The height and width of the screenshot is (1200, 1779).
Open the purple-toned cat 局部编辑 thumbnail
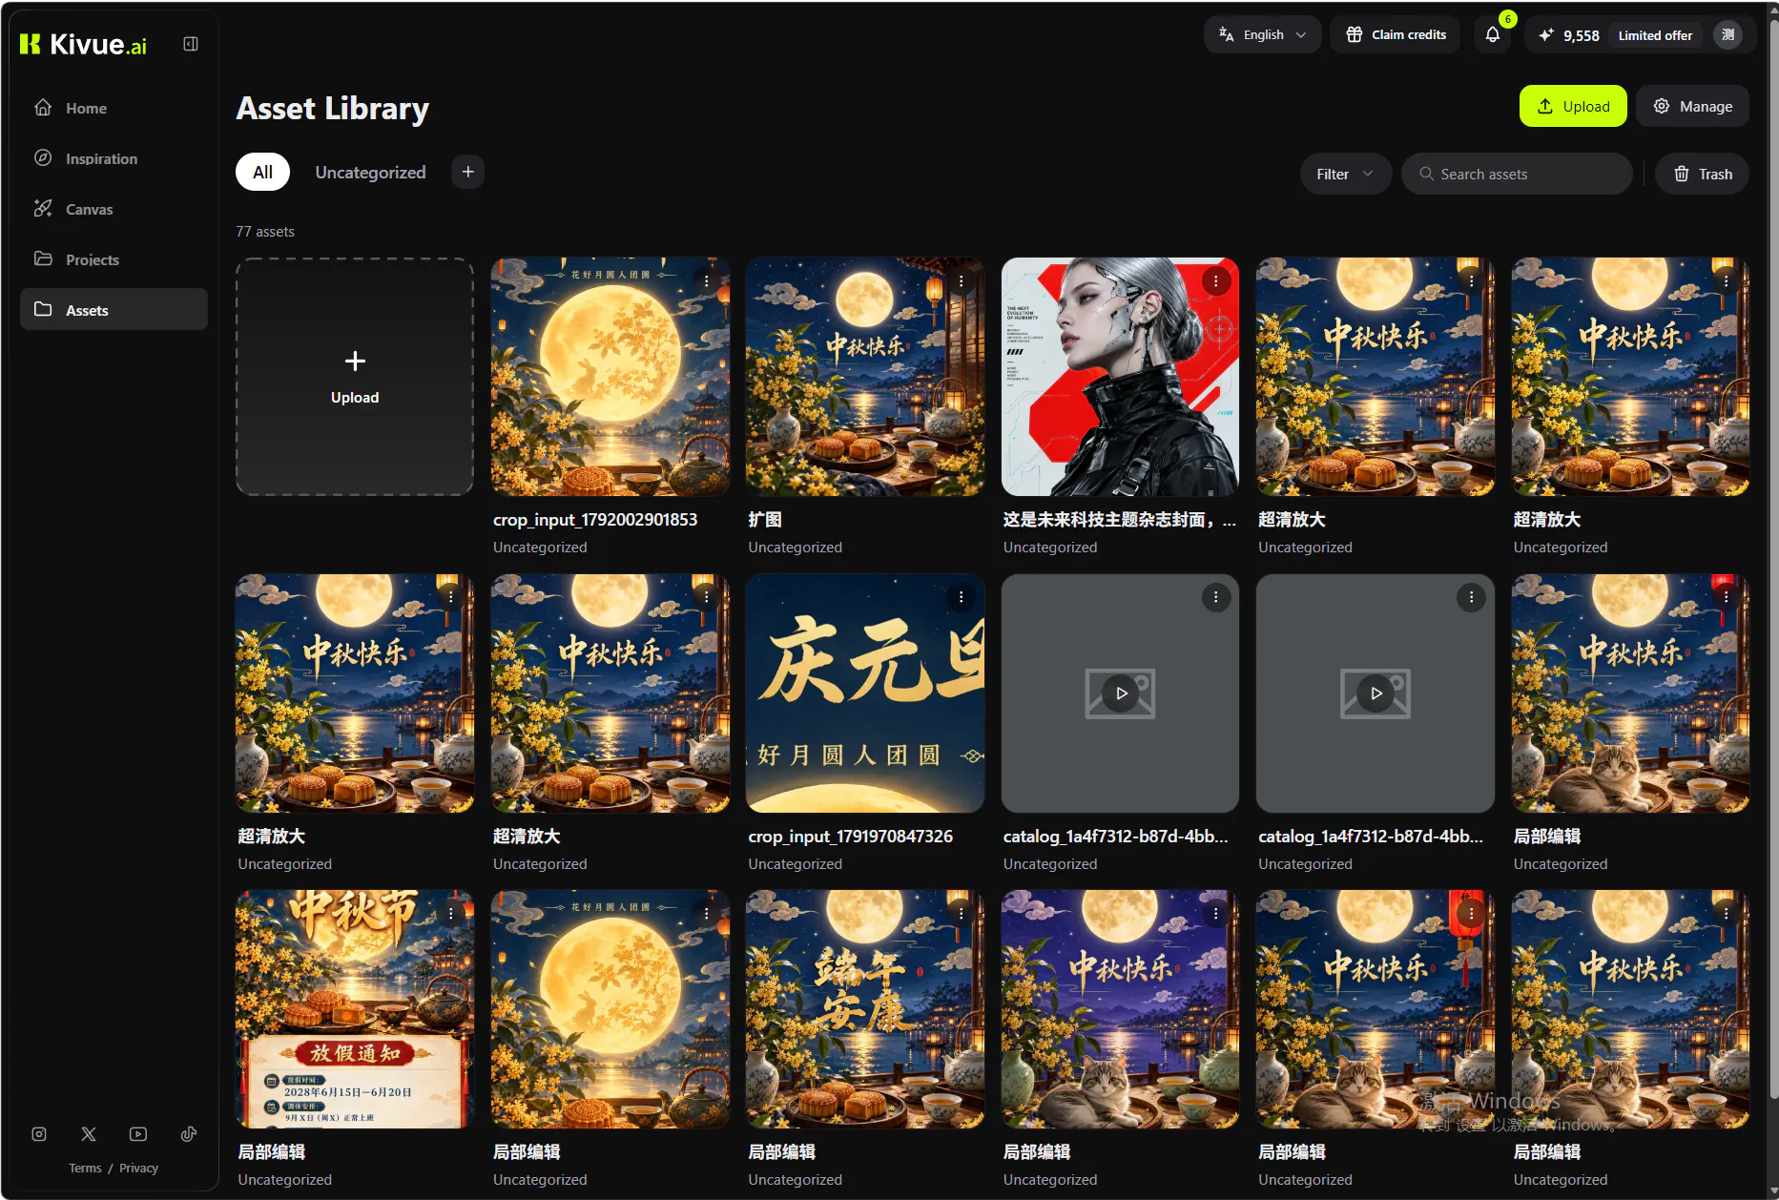(1120, 1009)
